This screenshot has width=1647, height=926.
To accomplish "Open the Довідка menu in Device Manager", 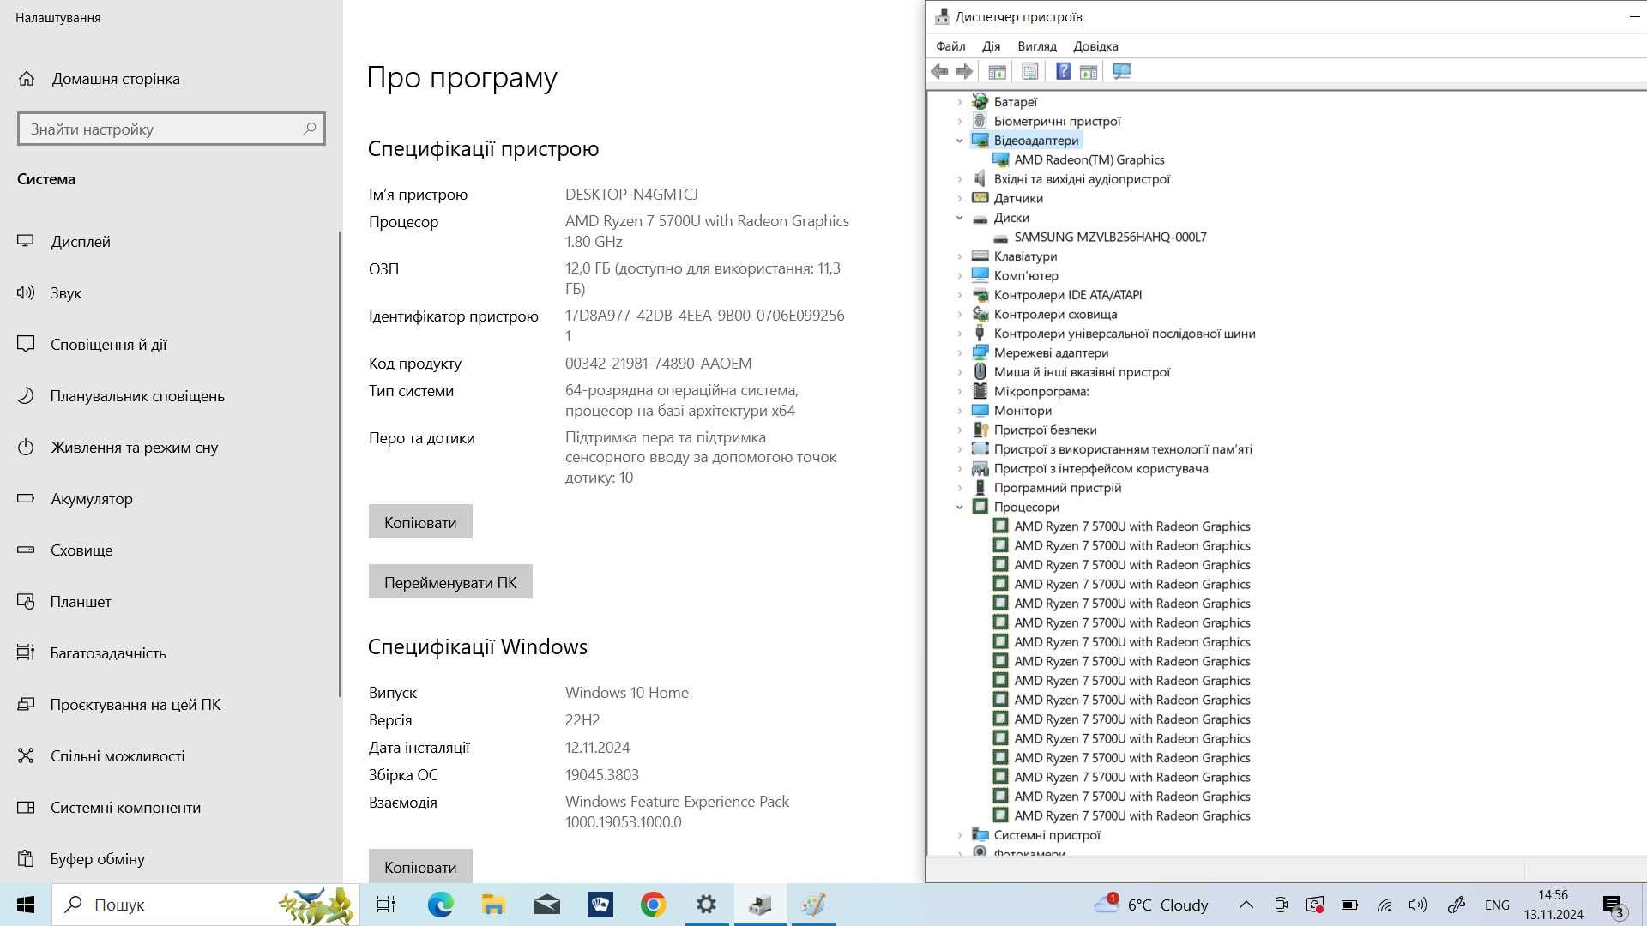I will click(1095, 46).
